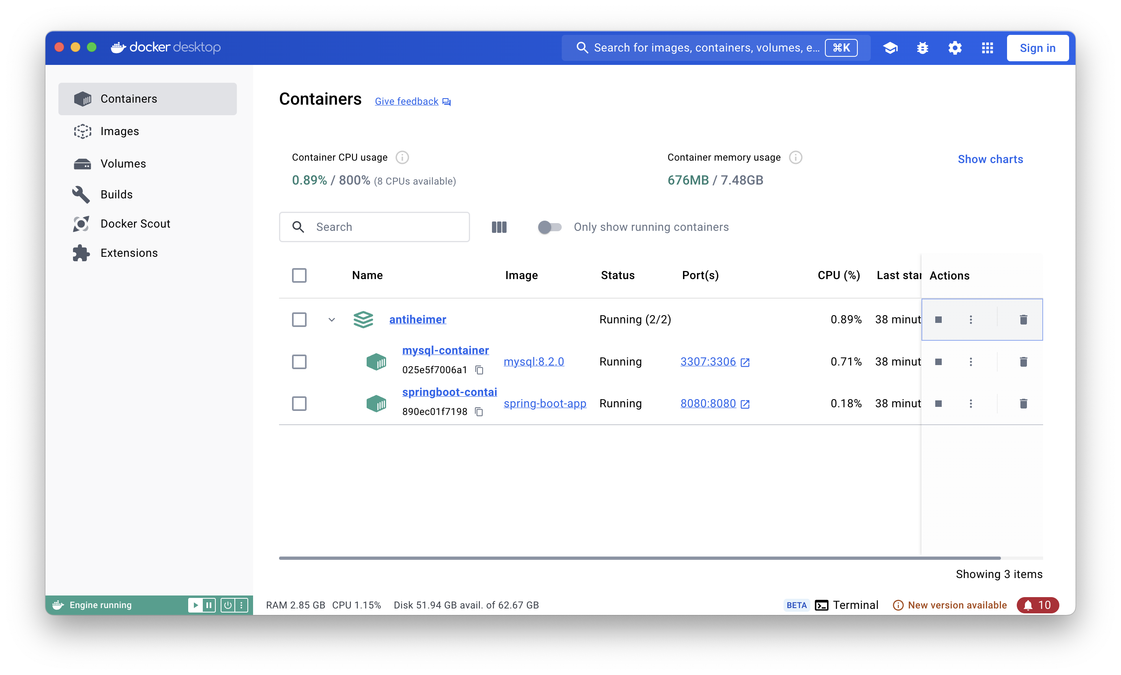Open the Give feedback link

(x=406, y=101)
